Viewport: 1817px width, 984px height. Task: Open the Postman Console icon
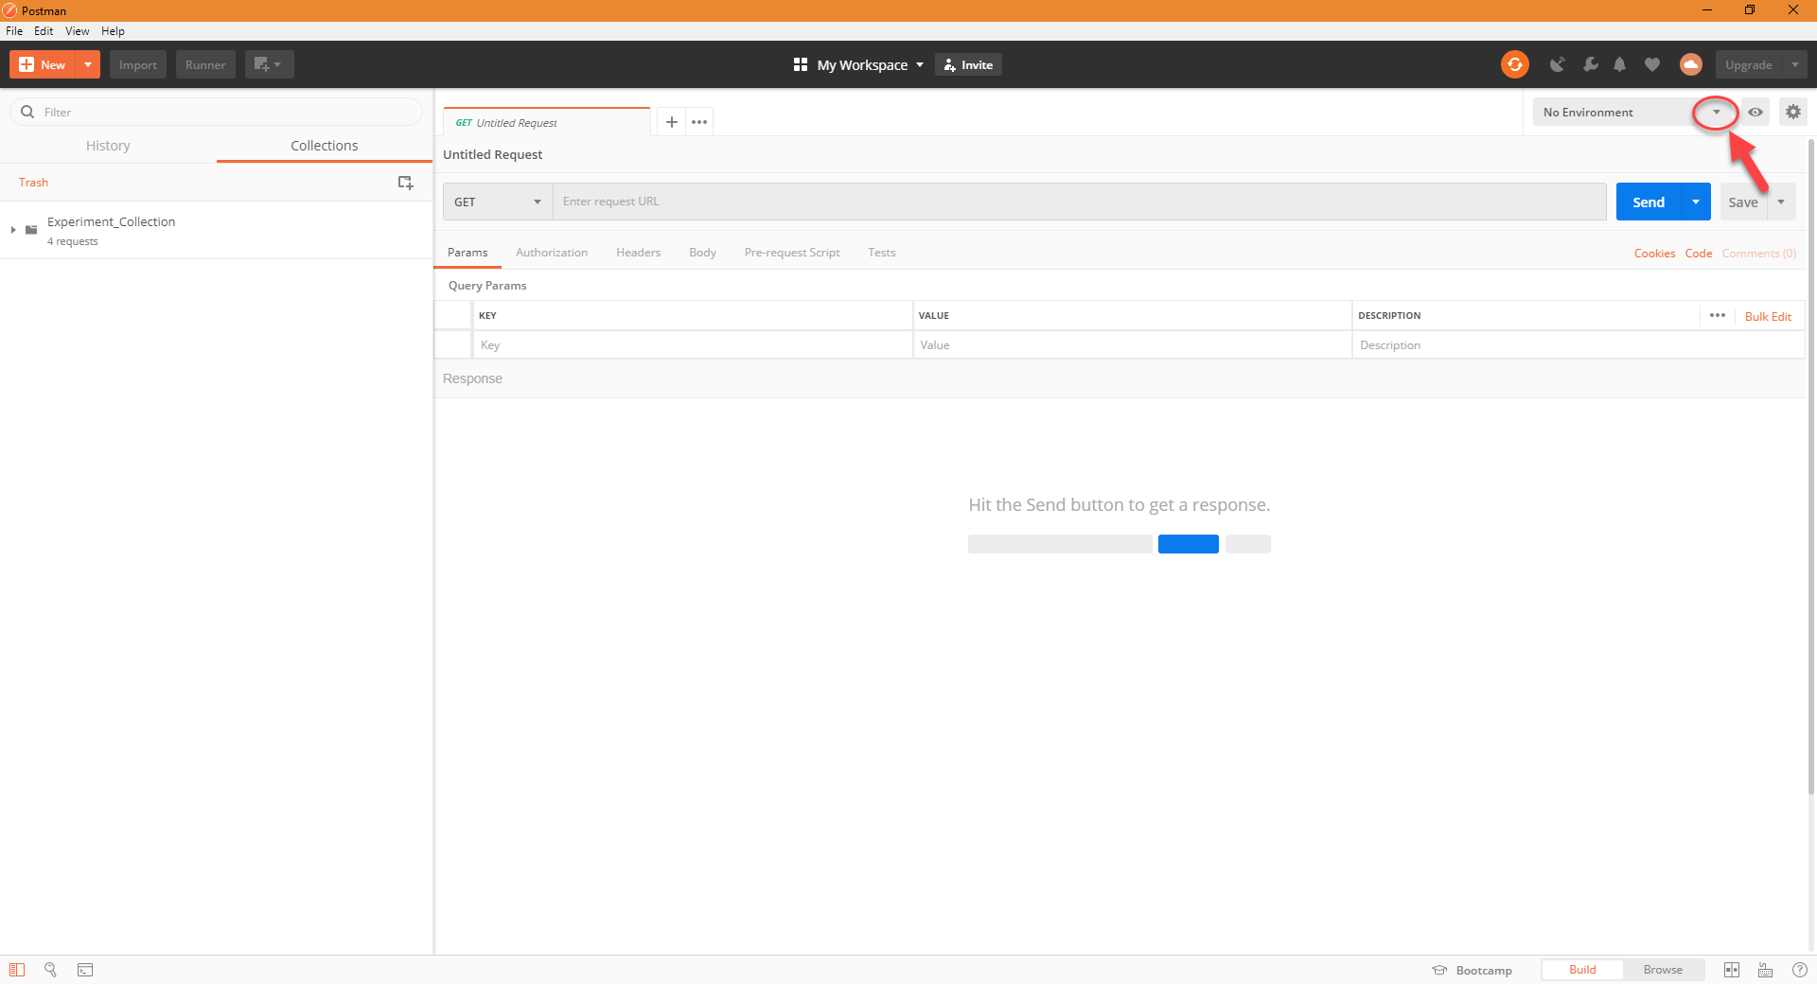[x=85, y=970]
